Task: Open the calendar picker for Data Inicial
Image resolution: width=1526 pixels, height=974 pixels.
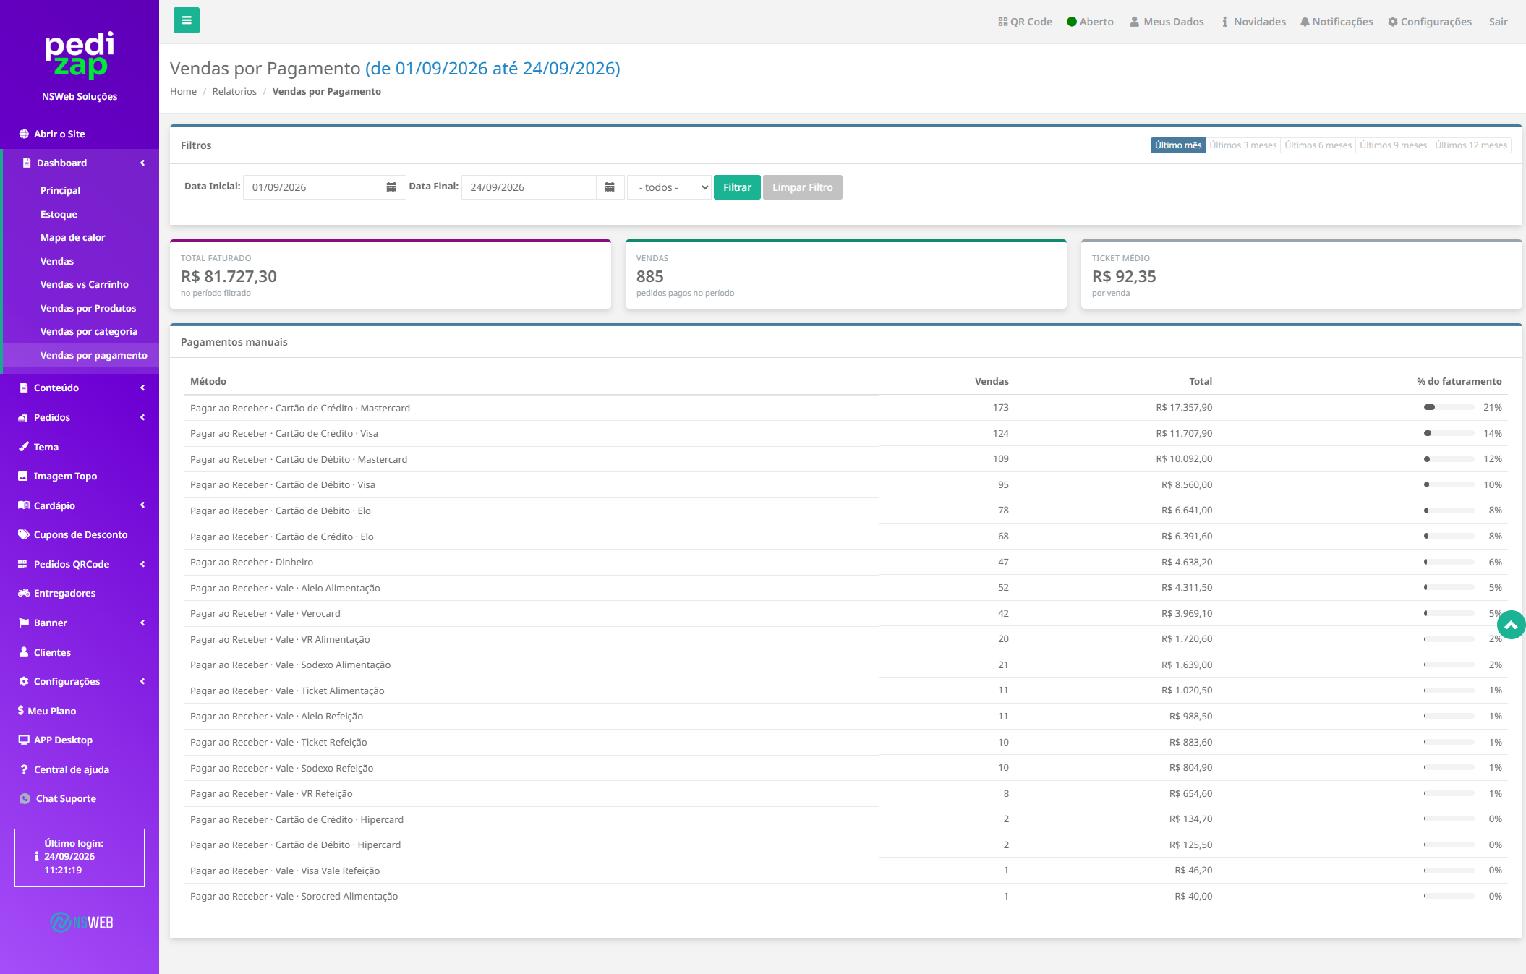Action: (x=391, y=187)
